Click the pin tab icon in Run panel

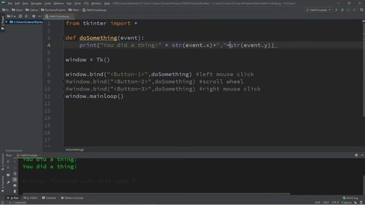8,183
